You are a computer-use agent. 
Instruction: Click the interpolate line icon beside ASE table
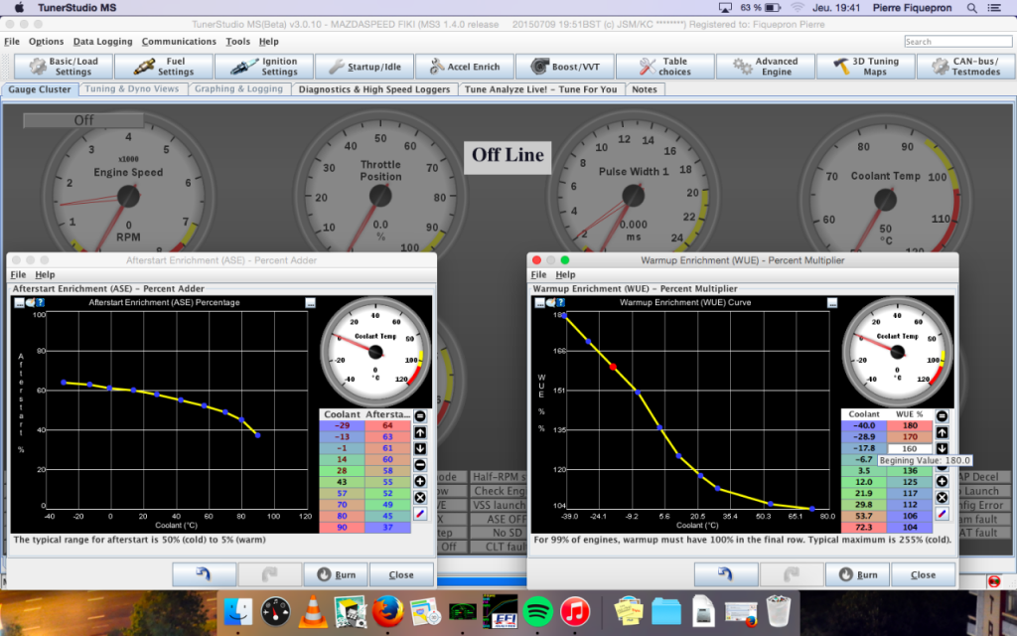pos(420,514)
